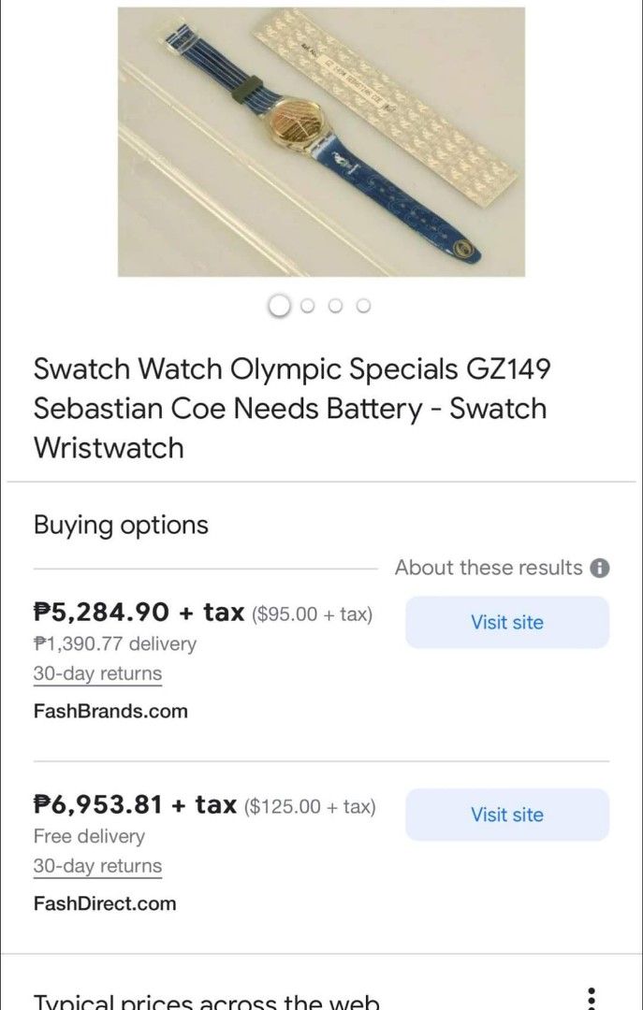Image resolution: width=643 pixels, height=1010 pixels.
Task: Select the first image carousel dot
Action: pyautogui.click(x=279, y=305)
